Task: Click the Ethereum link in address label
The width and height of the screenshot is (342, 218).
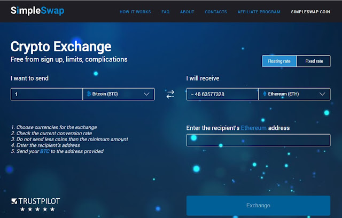Action: (x=254, y=128)
